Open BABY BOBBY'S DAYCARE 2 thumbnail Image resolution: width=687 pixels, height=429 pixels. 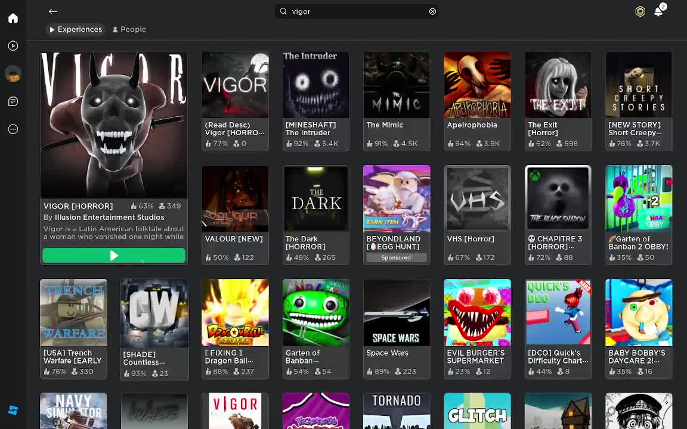[639, 313]
